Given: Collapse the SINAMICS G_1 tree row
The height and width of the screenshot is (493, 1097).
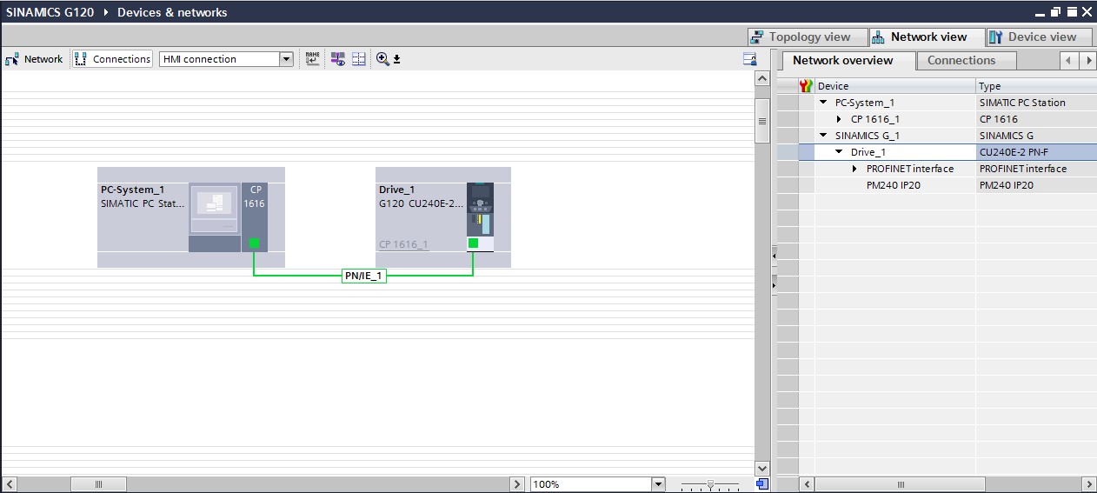Looking at the screenshot, I should (824, 136).
